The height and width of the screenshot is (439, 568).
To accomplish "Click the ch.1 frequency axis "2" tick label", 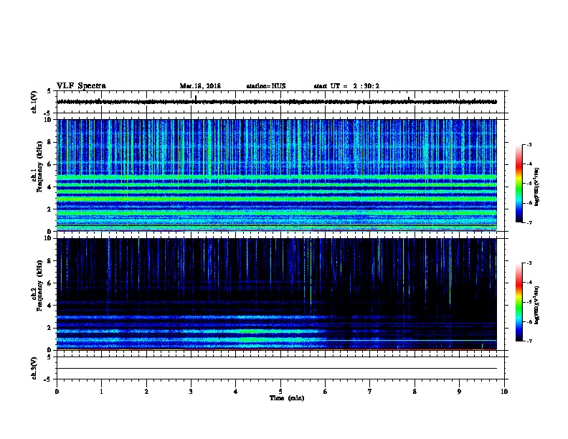I will pos(50,209).
